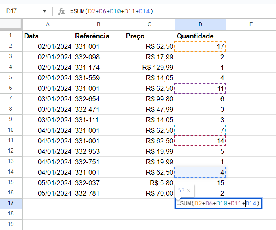Viewport: 276px width, 230px height.
Task: Click the fx function icon
Action: 61,11
